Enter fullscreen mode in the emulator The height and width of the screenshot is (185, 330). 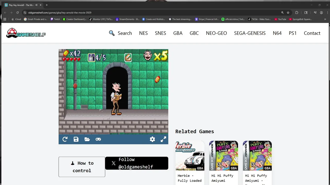[163, 139]
